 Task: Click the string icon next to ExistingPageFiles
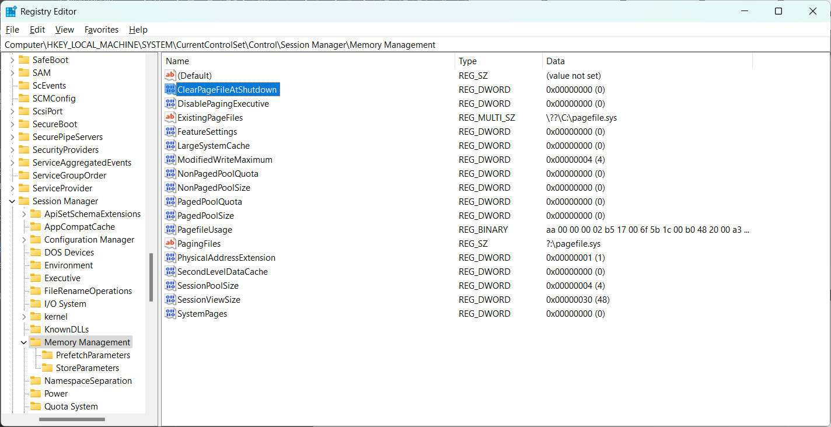coord(170,118)
